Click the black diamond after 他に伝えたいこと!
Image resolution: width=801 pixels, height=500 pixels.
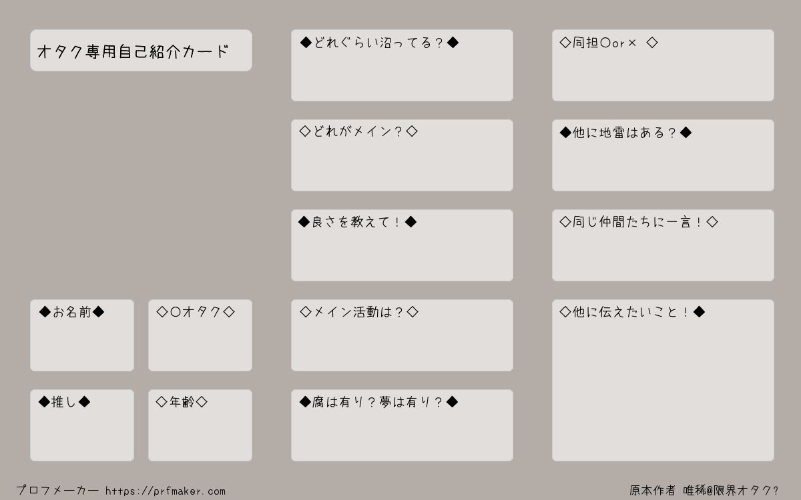pyautogui.click(x=699, y=312)
